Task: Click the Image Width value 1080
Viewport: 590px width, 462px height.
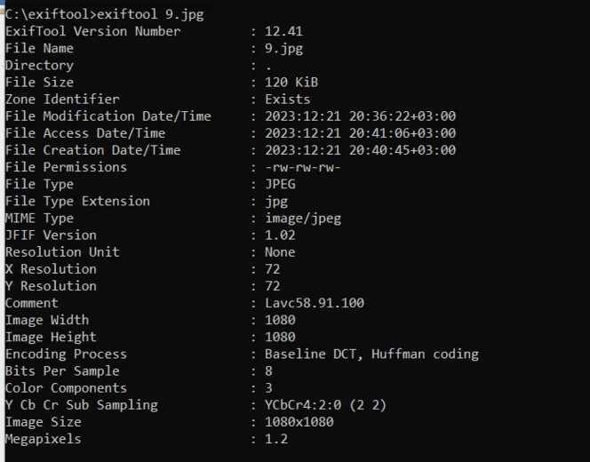Action: tap(280, 320)
